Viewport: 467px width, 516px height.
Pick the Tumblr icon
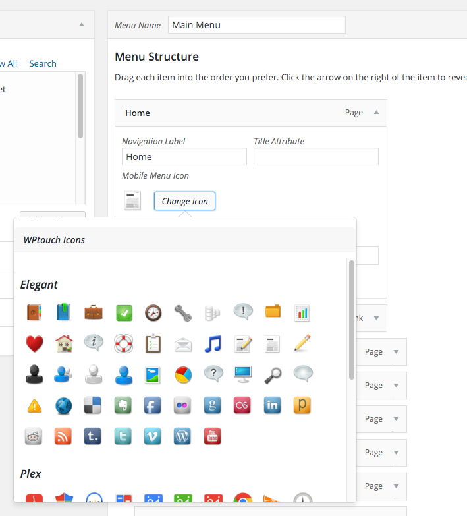[x=92, y=436]
